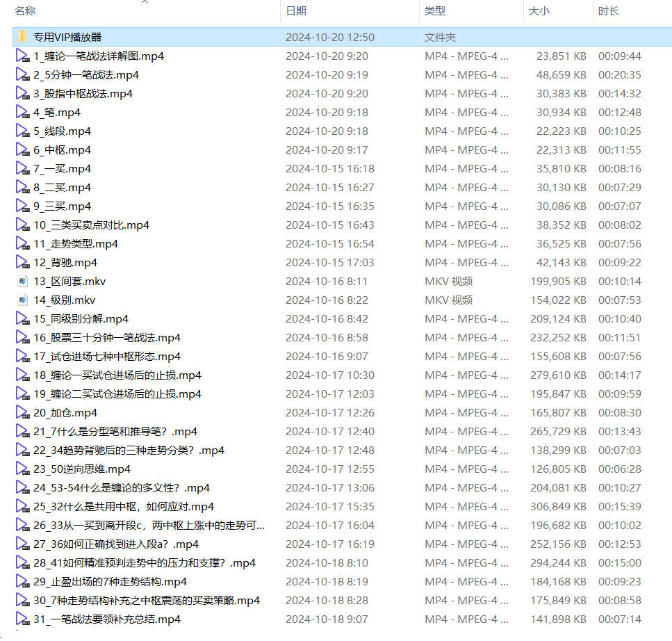Sort by the 类型 column header
The width and height of the screenshot is (672, 641).
coord(435,10)
